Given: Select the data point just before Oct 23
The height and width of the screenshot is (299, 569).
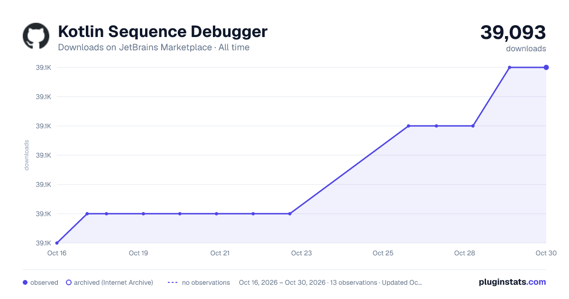Looking at the screenshot, I should tap(290, 214).
